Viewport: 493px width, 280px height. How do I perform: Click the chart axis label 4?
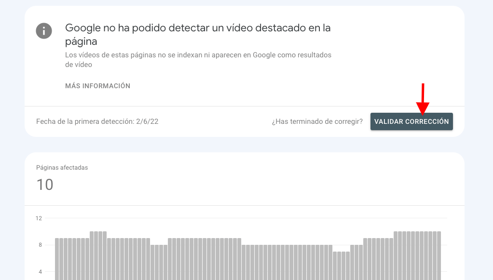pos(40,271)
